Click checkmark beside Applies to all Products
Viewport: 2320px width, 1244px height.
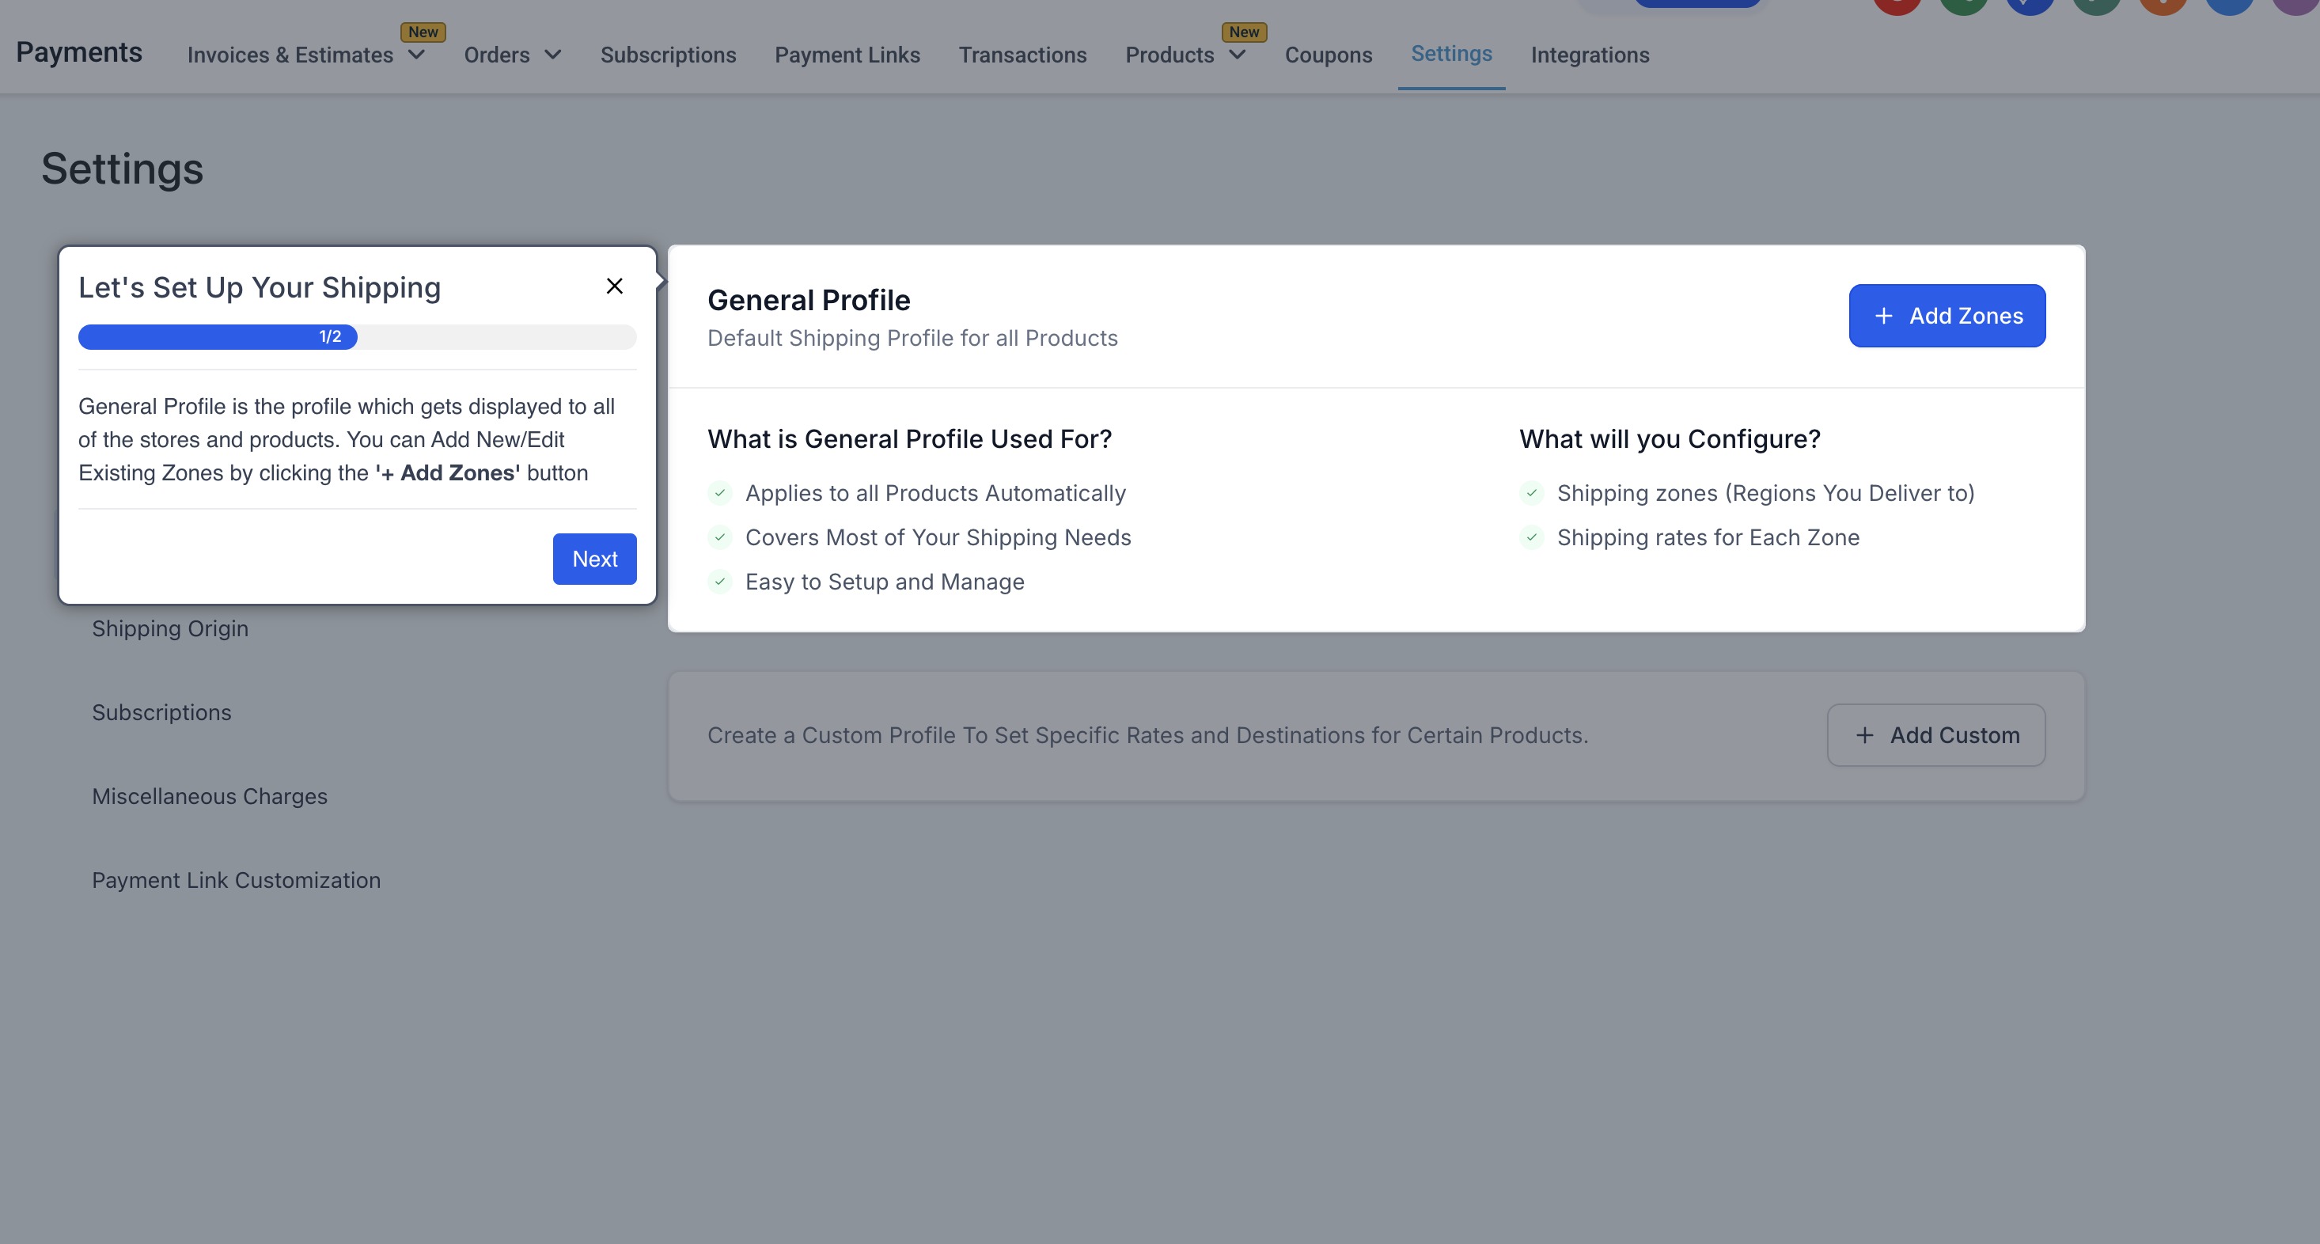tap(719, 493)
